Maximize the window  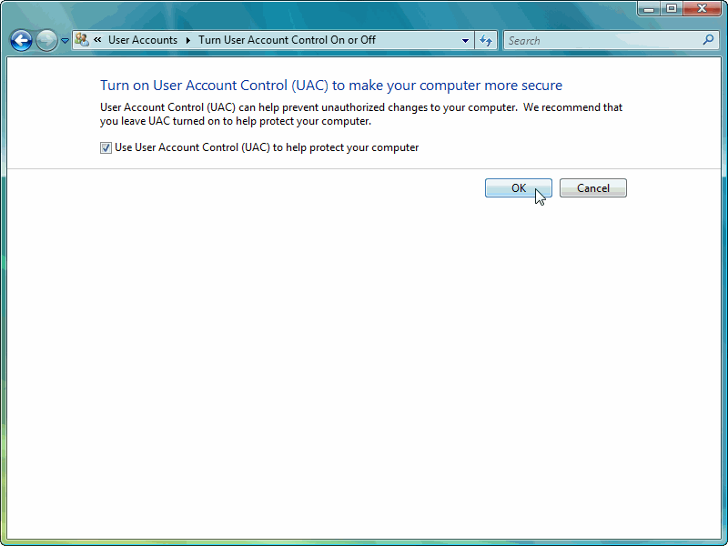[x=672, y=9]
